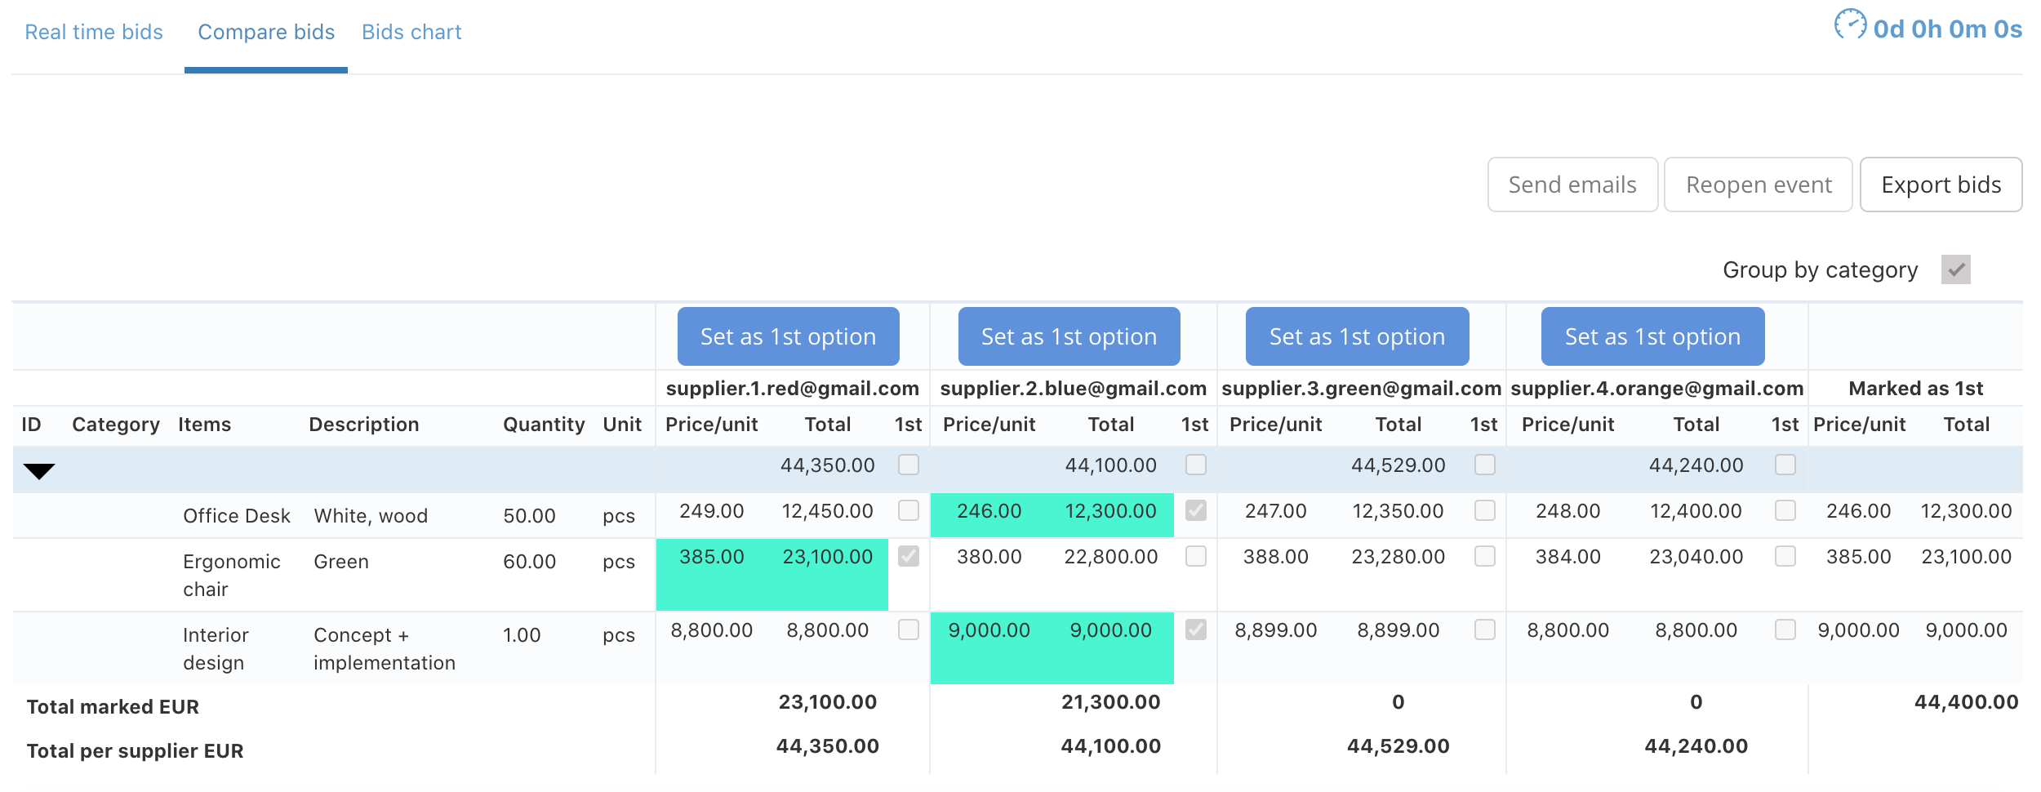Image resolution: width=2041 pixels, height=792 pixels.
Task: Mark supplier 4 Interior design bid as 1st
Action: [x=1785, y=630]
